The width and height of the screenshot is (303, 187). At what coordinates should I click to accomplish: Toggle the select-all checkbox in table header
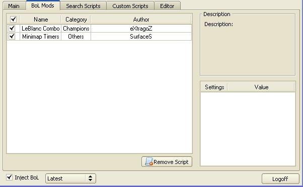coord(13,19)
